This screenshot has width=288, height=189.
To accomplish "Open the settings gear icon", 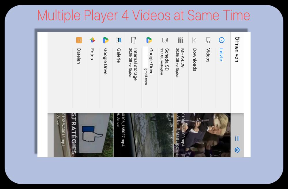I will point(237,150).
